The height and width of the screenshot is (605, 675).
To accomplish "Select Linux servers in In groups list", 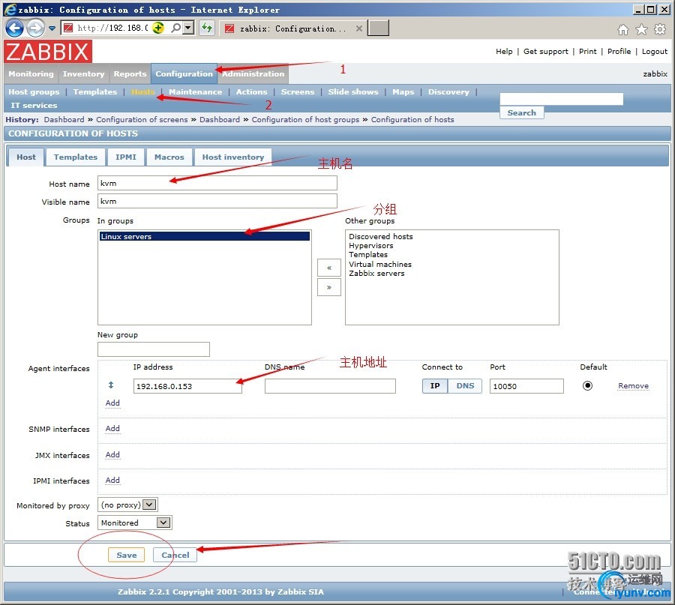I will pos(205,236).
